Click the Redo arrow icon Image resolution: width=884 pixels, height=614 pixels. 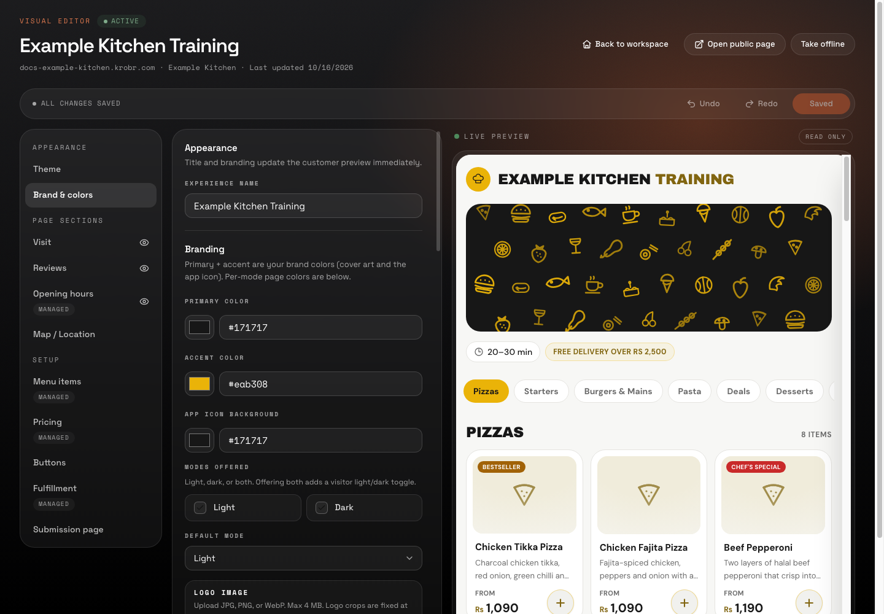click(x=750, y=104)
